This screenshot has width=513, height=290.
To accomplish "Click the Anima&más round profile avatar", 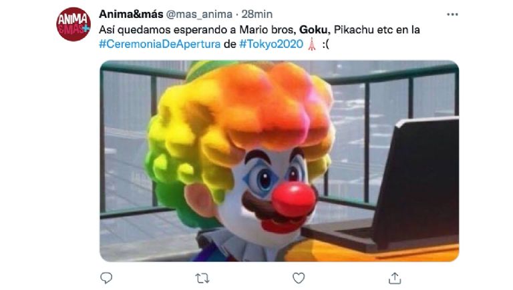I will (73, 25).
